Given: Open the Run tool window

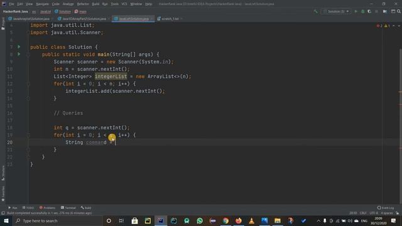Looking at the screenshot, I should [13, 208].
